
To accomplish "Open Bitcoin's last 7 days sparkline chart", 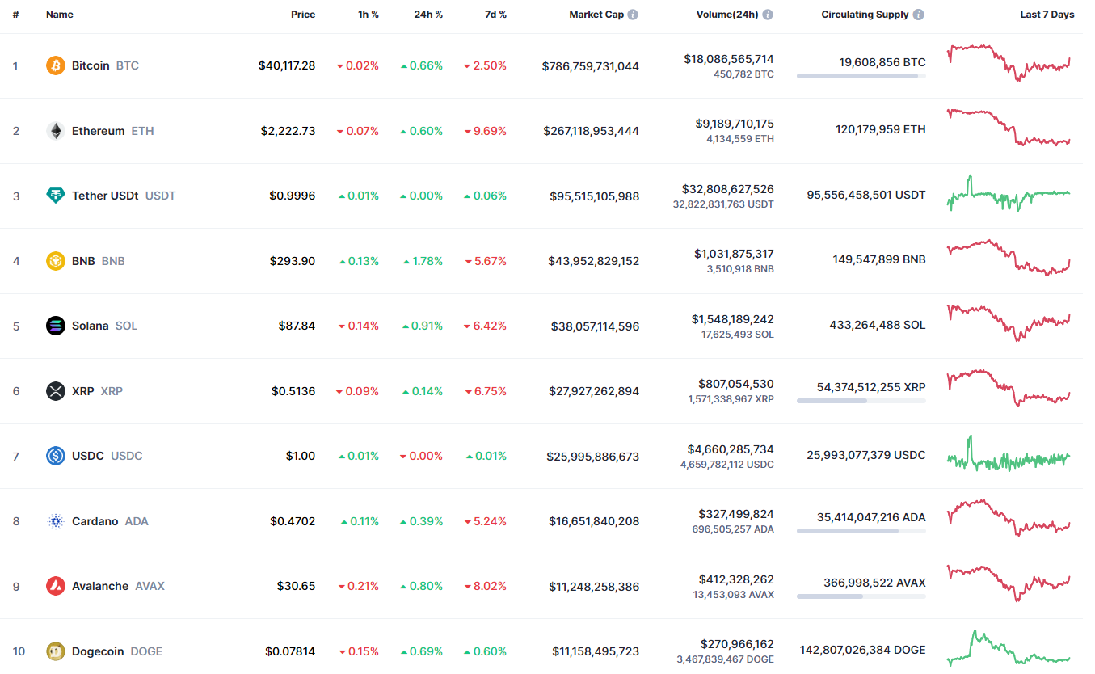I will click(x=1009, y=63).
